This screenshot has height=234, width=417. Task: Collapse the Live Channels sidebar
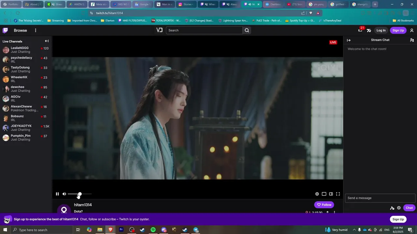[x=47, y=41]
